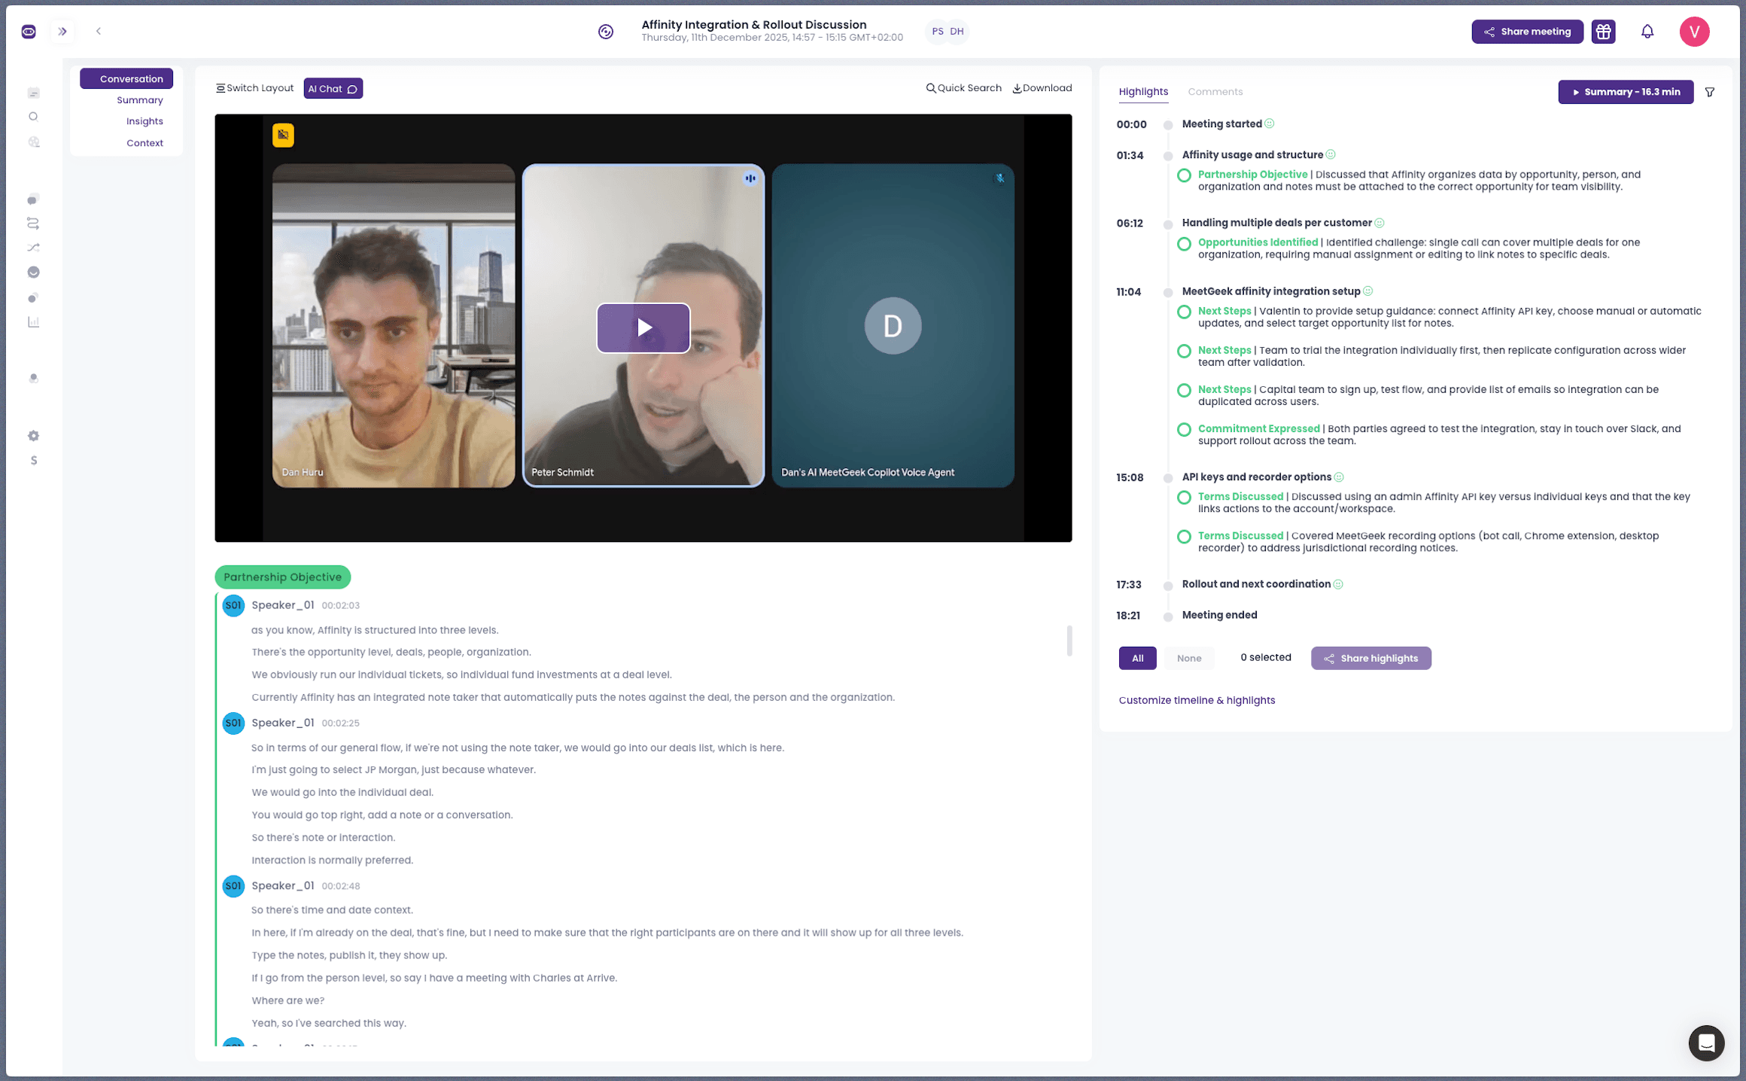Screen dimensions: 1746x1081
Task: Open sidebar search magnifier icon
Action: pyautogui.click(x=33, y=117)
